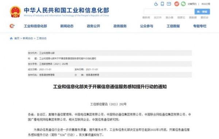Click the mail envelope icon
Image resolution: width=219 pixels, height=139 pixels.
click(x=169, y=4)
